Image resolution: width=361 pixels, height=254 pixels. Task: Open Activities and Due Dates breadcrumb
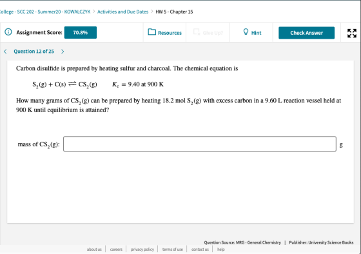coord(122,12)
